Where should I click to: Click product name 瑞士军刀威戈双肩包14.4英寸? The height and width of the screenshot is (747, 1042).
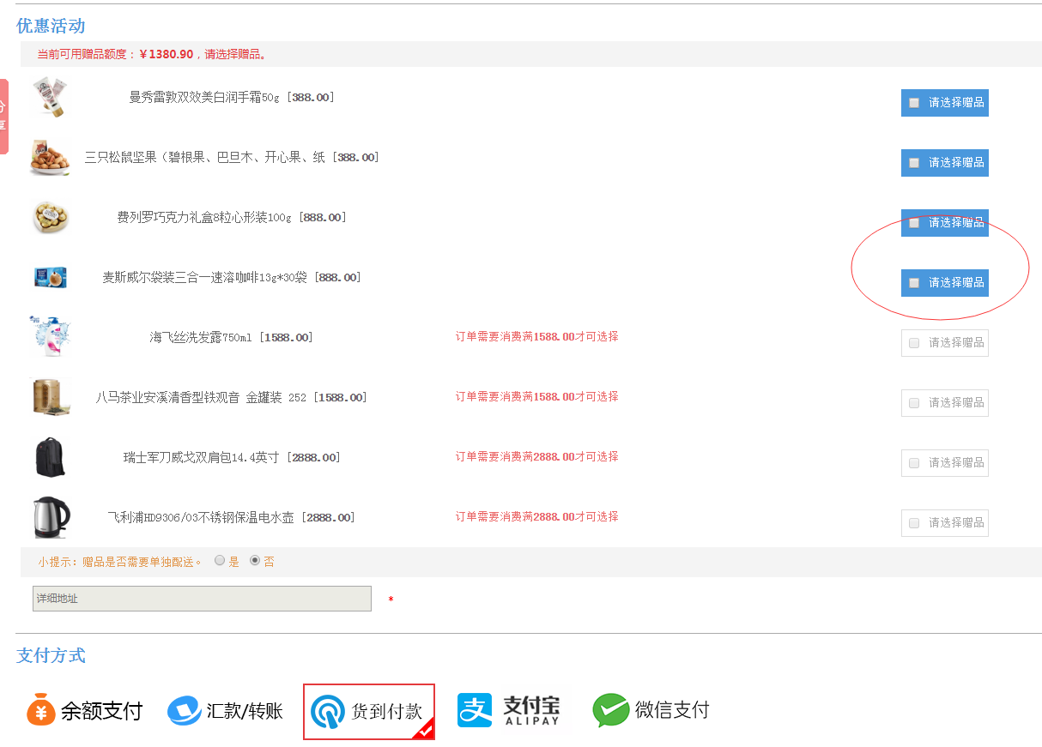point(202,458)
